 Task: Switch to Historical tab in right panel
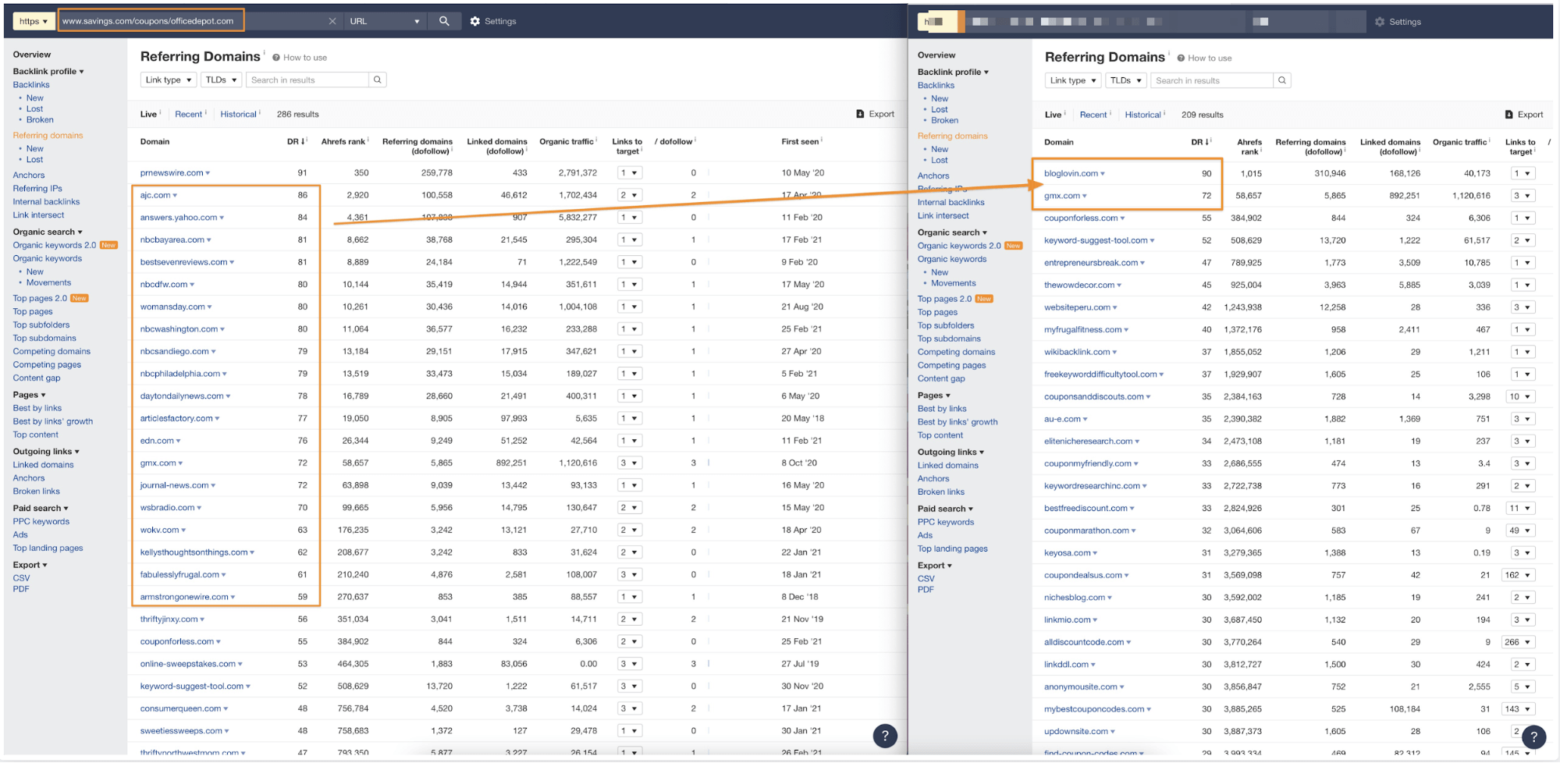(x=1142, y=115)
